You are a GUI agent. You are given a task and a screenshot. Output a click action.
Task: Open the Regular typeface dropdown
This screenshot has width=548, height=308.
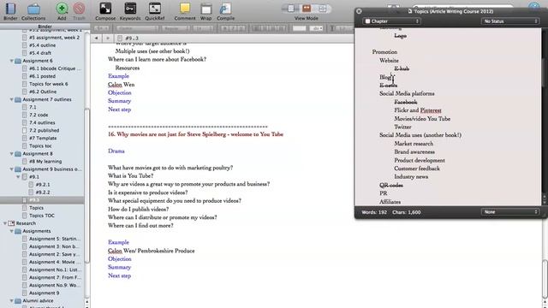(x=176, y=28)
